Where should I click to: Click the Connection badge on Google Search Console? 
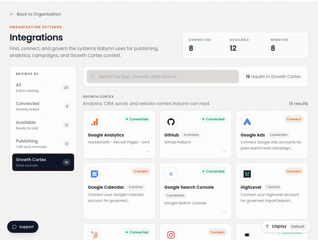tap(175, 195)
